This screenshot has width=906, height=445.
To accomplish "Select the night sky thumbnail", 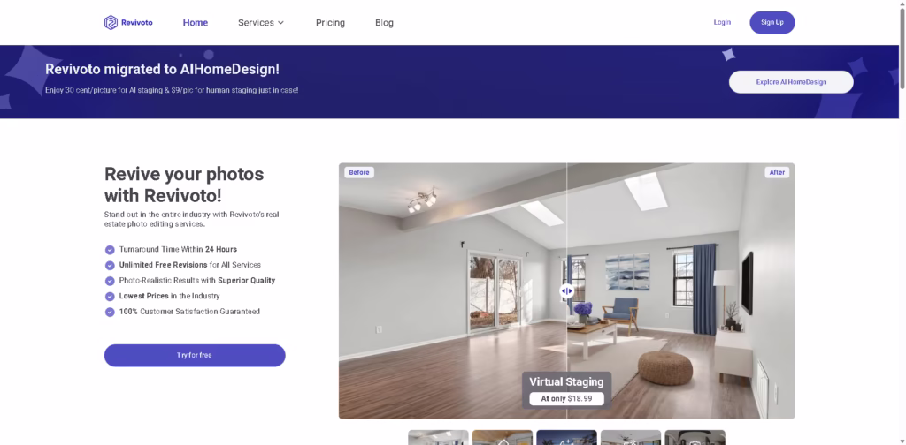I will coord(566,437).
